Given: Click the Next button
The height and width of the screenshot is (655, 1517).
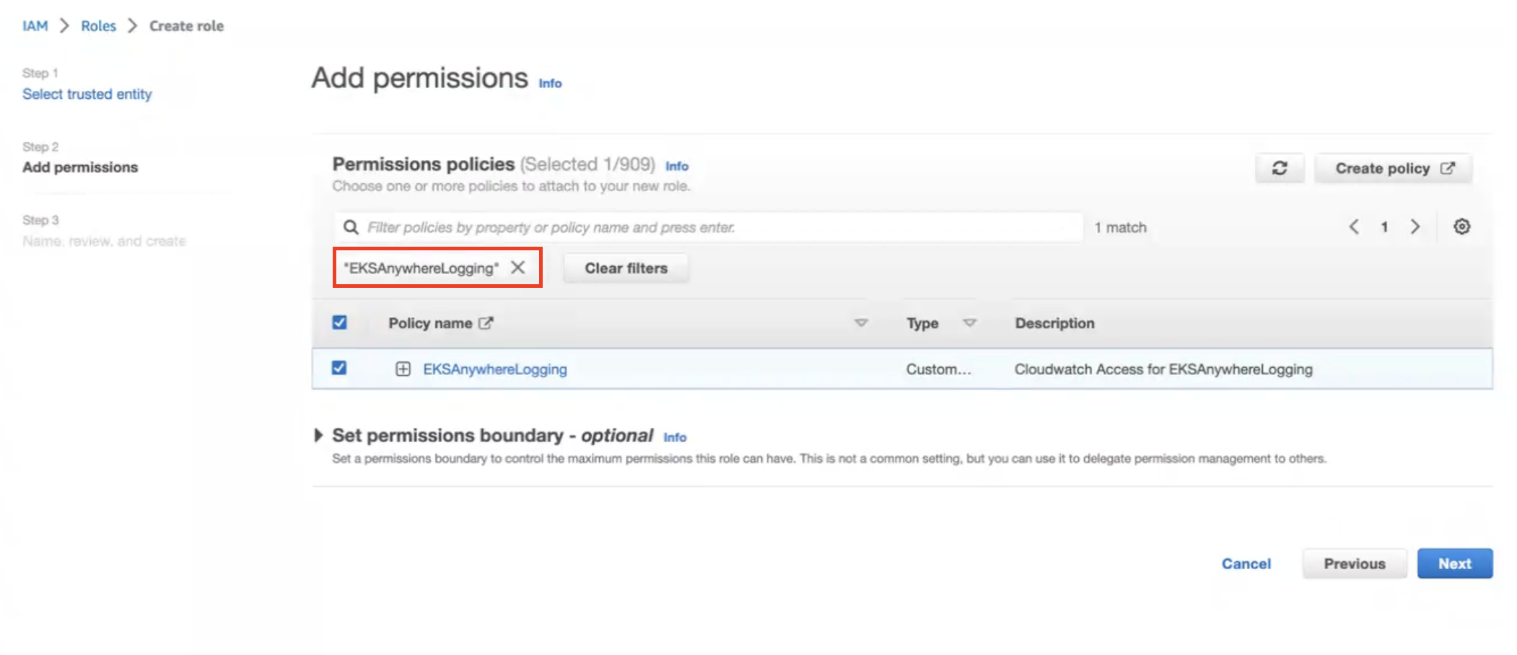Looking at the screenshot, I should [x=1454, y=563].
